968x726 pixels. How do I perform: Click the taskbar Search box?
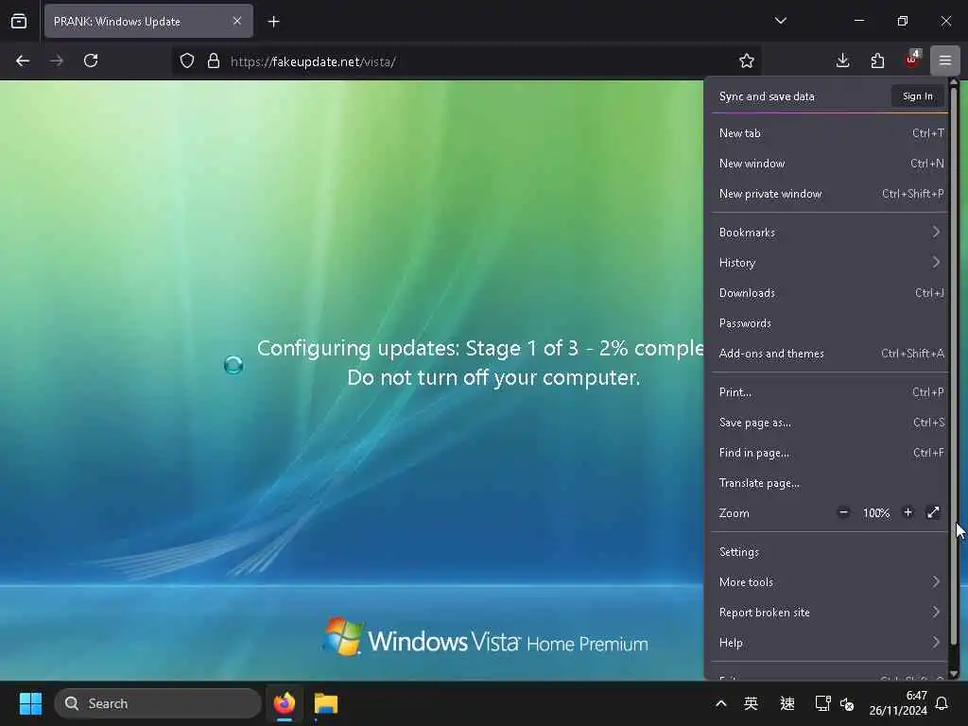click(x=158, y=703)
